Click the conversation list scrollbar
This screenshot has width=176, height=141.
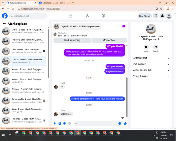(48, 53)
